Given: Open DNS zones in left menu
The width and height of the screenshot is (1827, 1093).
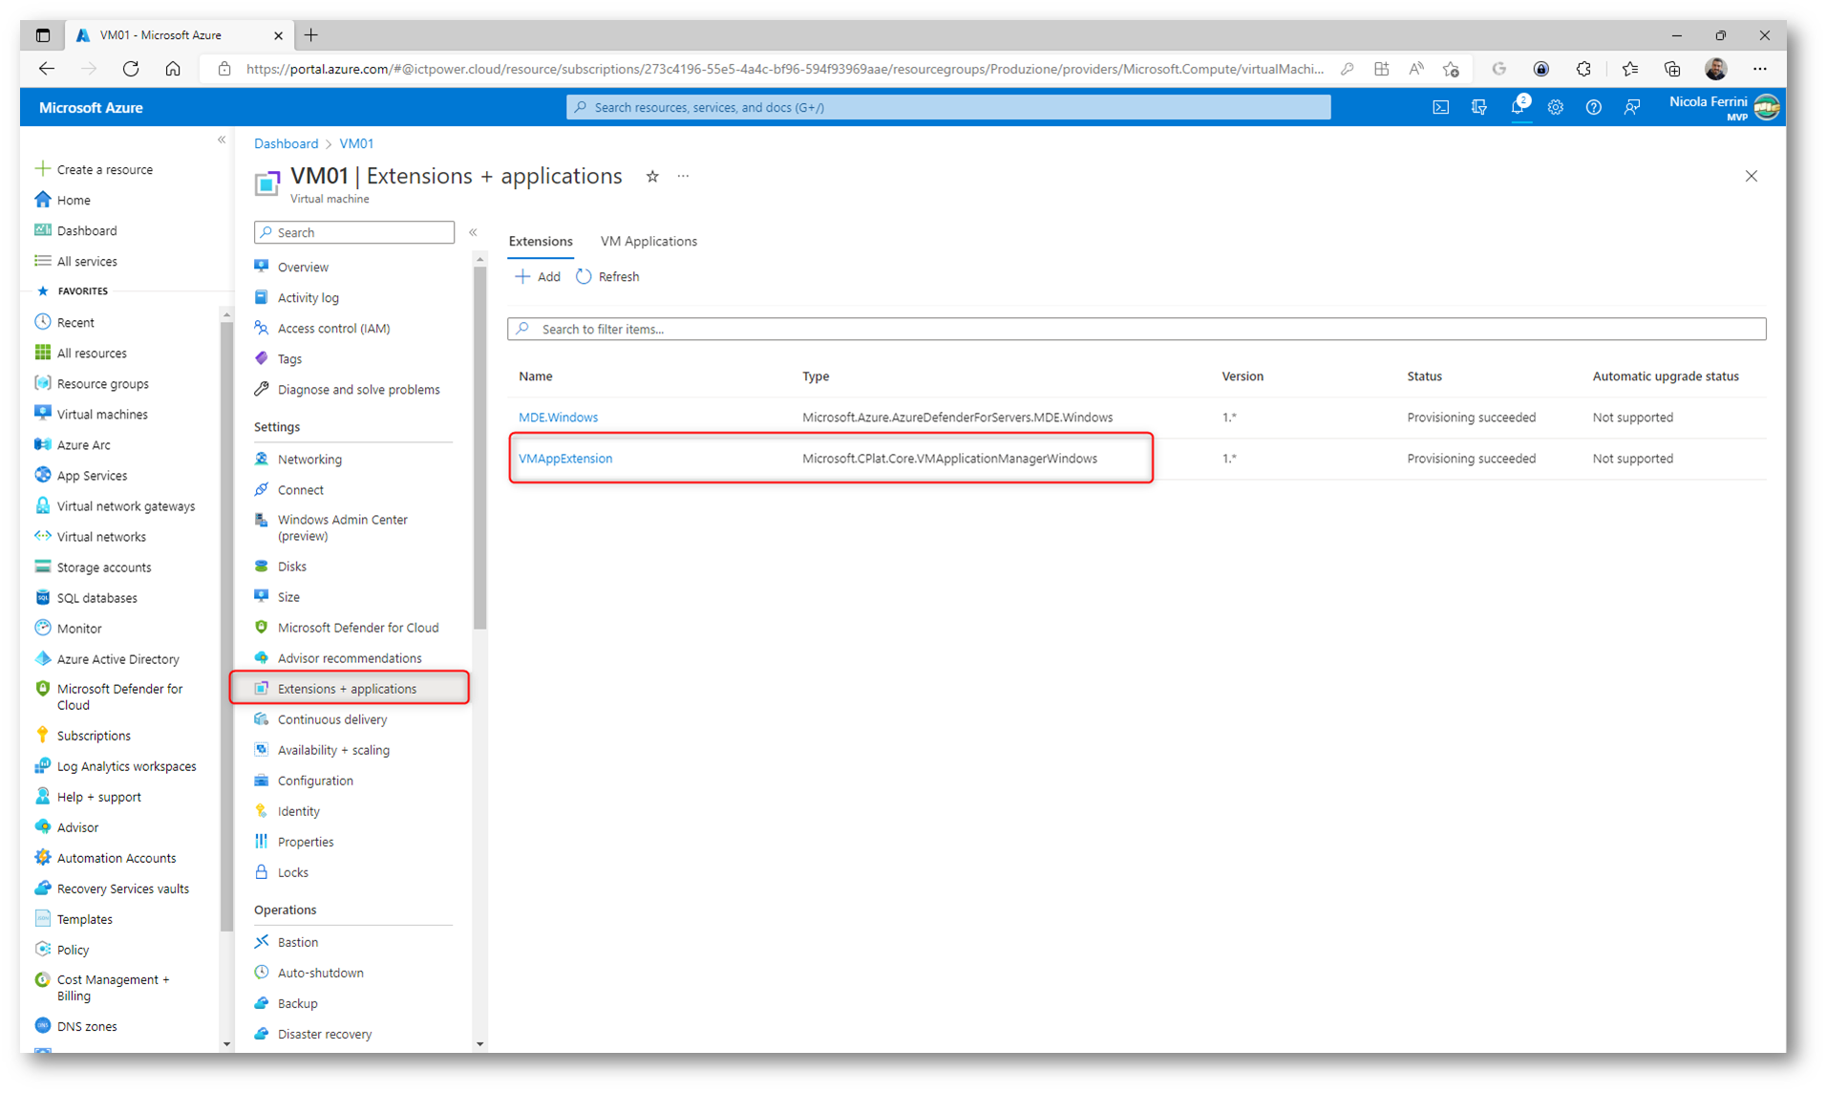Looking at the screenshot, I should click(86, 1026).
